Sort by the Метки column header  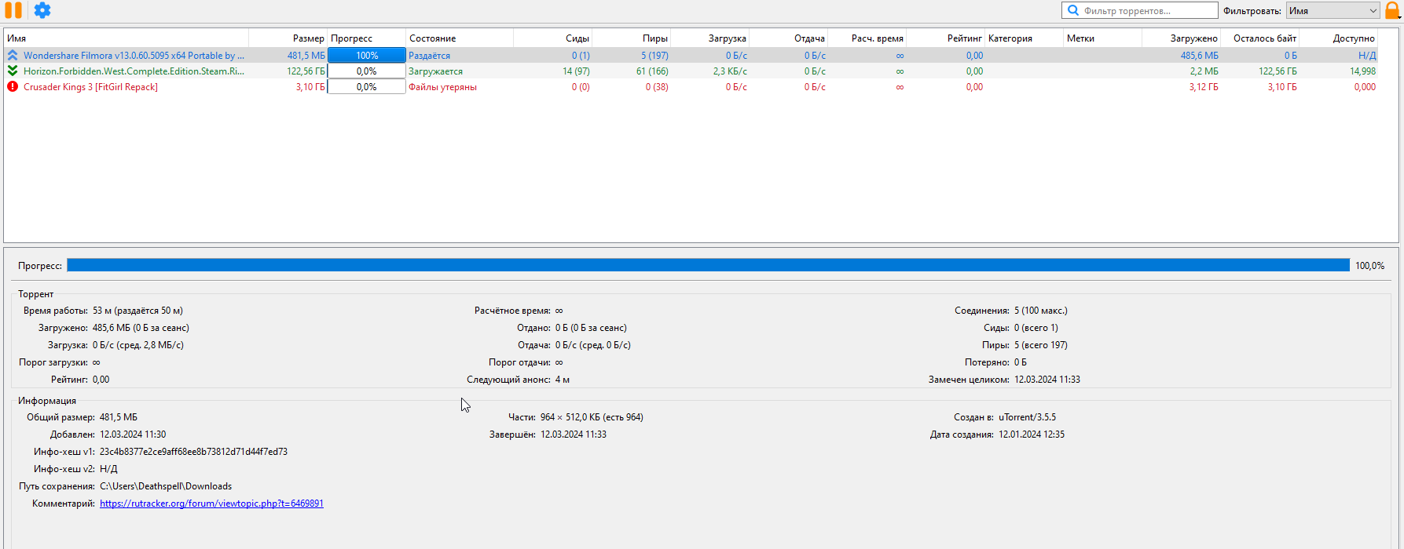[x=1102, y=38]
